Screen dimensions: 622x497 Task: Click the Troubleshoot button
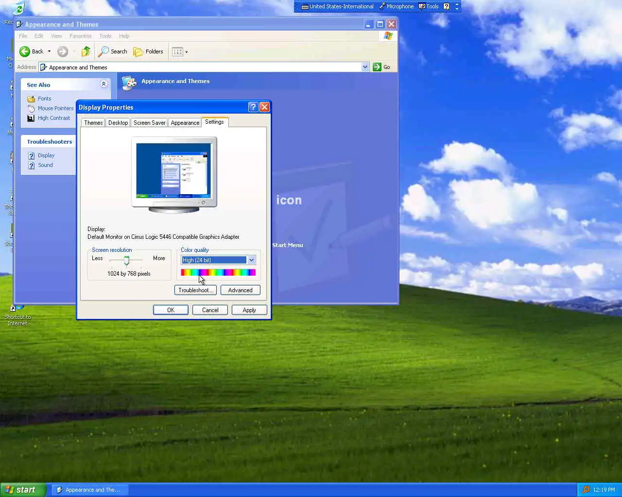tap(195, 290)
